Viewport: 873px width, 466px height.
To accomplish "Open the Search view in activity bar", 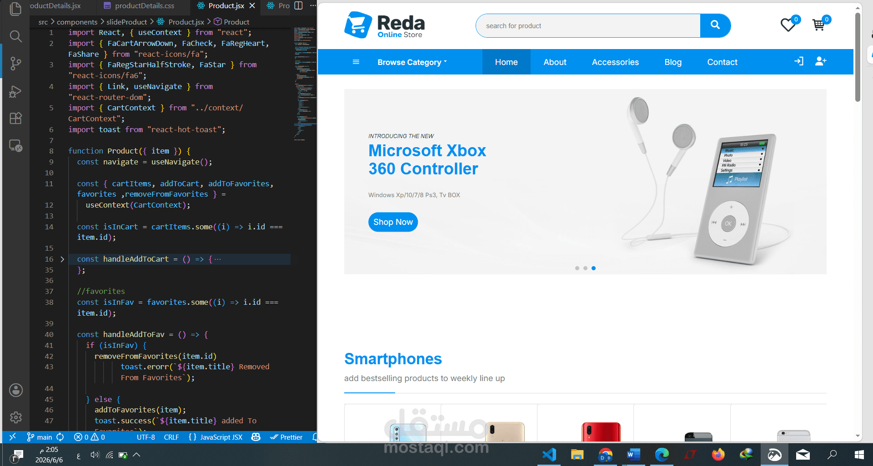I will click(15, 36).
